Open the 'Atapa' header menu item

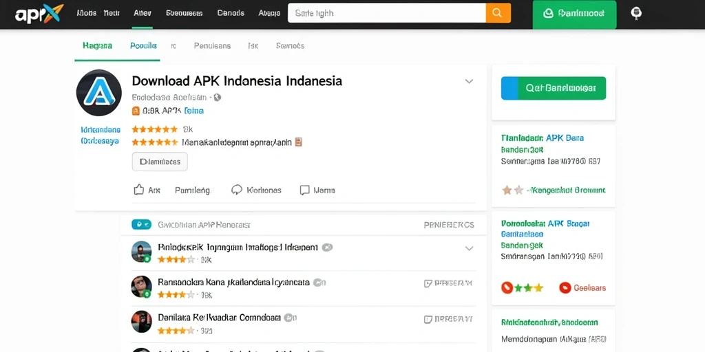coord(269,13)
